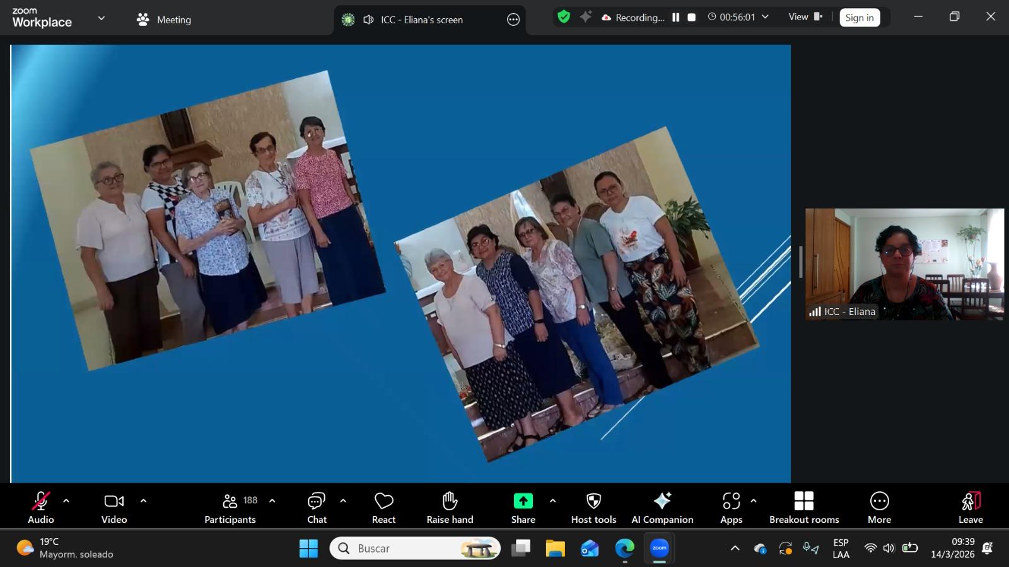Launch AI Companion sparkle icon
Screen dimensions: 1009x567
point(662,507)
